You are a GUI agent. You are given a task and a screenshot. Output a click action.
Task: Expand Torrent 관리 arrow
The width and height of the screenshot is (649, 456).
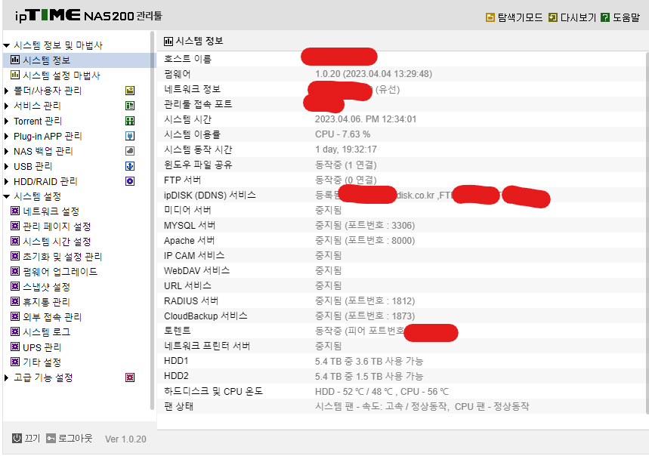tap(6, 121)
